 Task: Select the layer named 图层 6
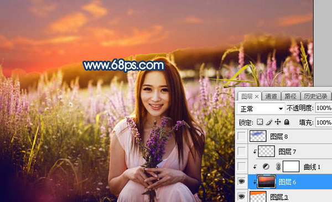pyautogui.click(x=287, y=182)
